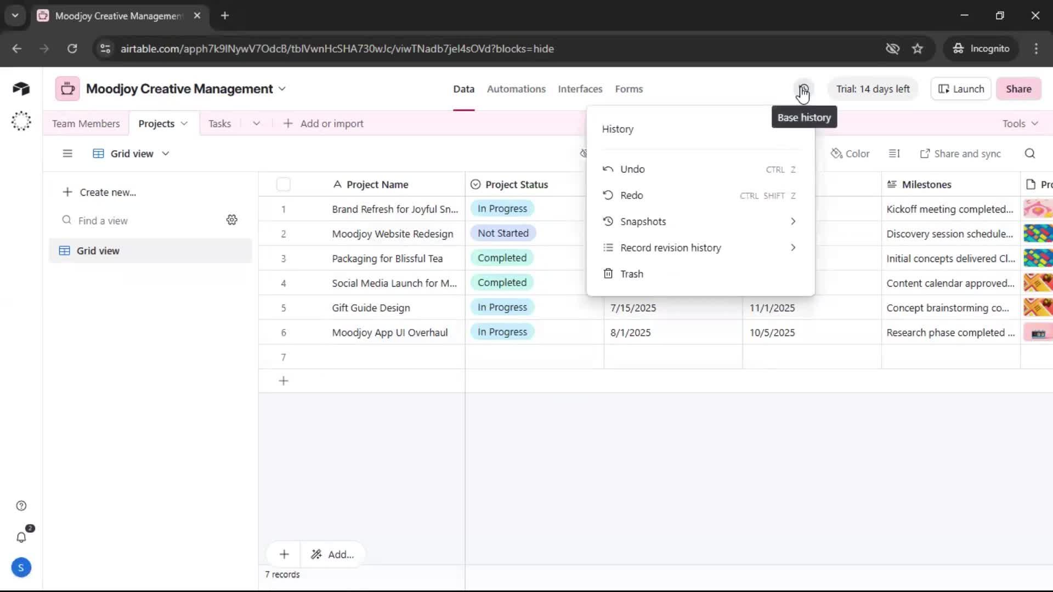Open the row height icon
1053x592 pixels.
point(894,153)
